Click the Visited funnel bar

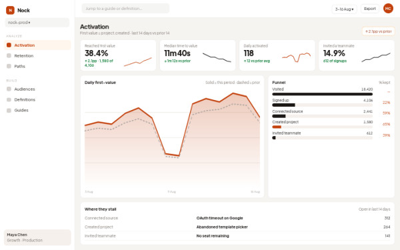323,94
